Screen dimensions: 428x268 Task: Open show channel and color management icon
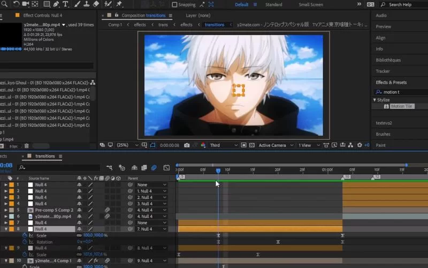(x=203, y=145)
